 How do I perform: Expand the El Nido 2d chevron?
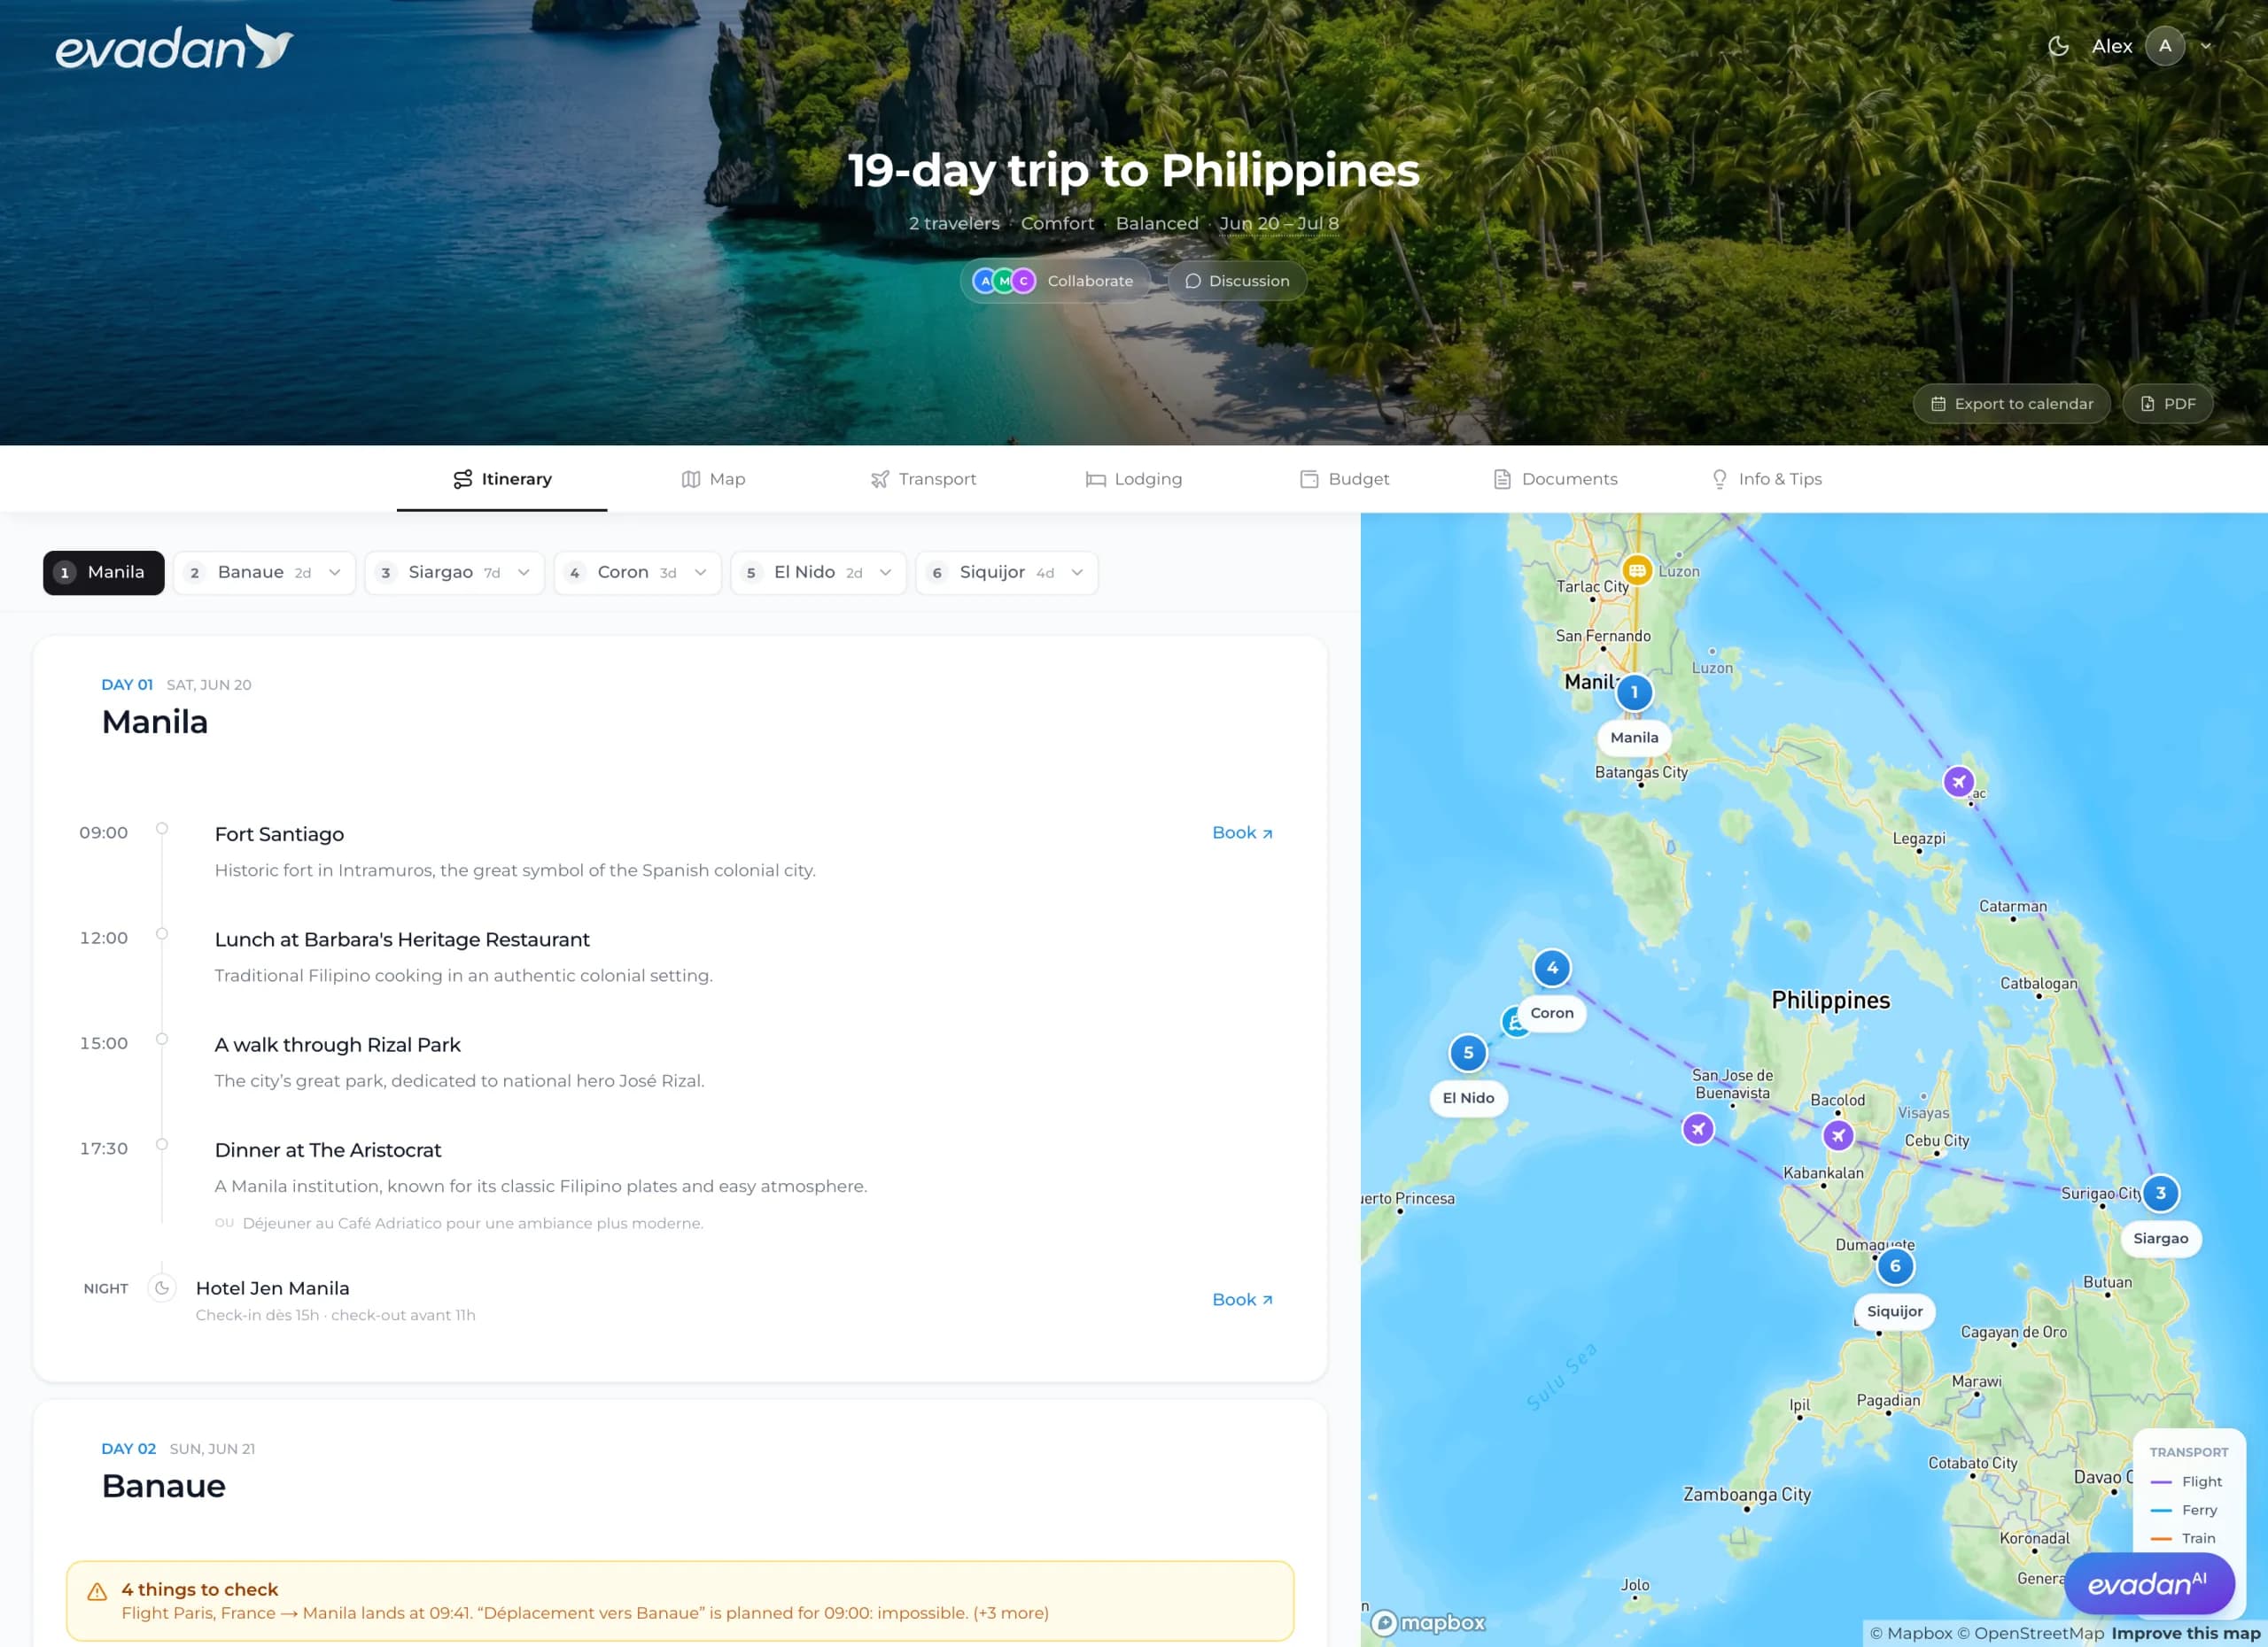[886, 573]
